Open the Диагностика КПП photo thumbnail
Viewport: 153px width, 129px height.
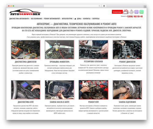26,90
